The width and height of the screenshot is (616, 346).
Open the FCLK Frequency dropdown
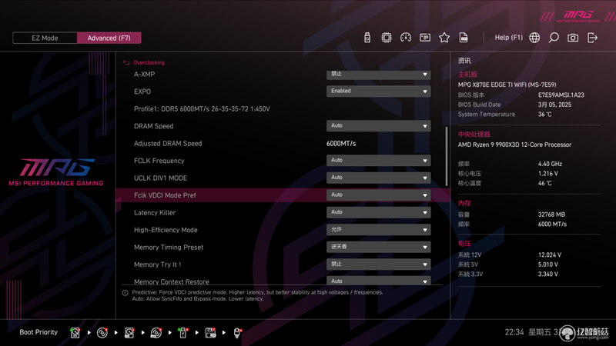point(378,160)
